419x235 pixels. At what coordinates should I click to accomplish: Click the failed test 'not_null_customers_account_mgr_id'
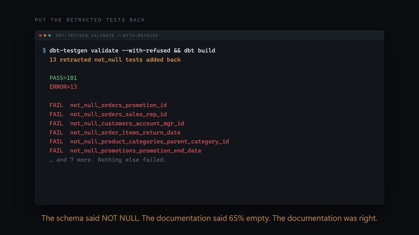(127, 123)
